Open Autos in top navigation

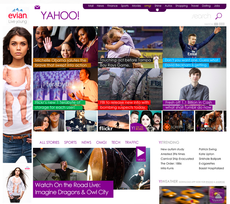tap(168, 6)
